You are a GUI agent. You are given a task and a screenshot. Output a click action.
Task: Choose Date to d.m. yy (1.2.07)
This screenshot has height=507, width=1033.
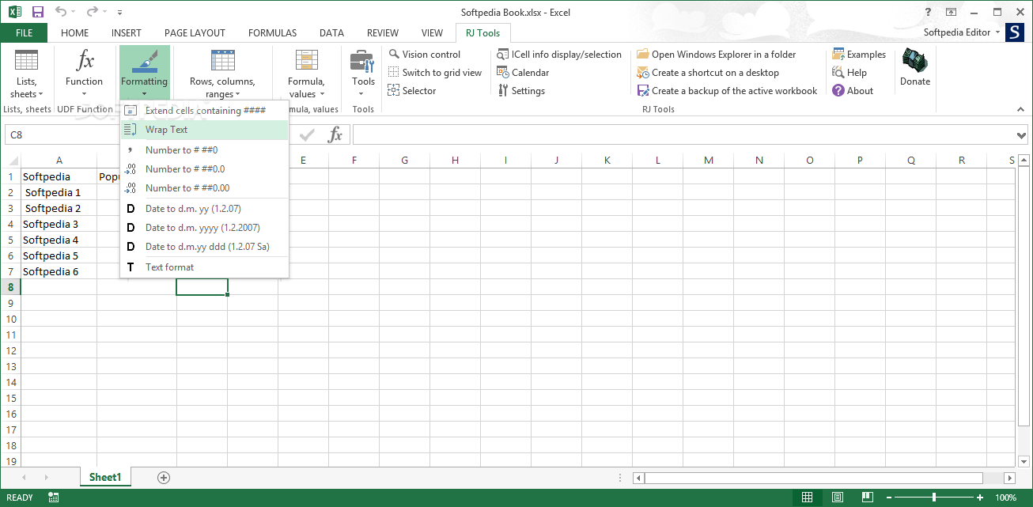click(204, 209)
